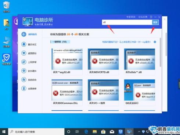The width and height of the screenshot is (180, 135).
Task: Open the 丢失SSOCommon.DLL fix card
Action: 67,92
